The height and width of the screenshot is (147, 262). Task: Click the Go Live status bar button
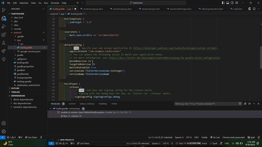[x=215, y=137]
